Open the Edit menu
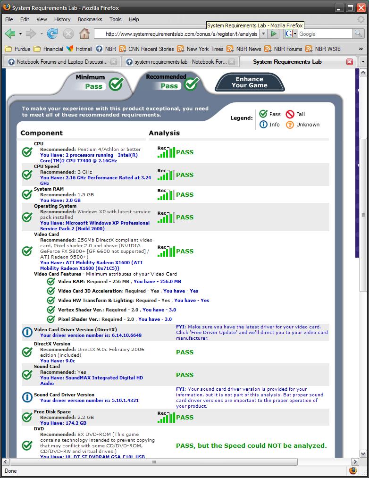Viewport: 369px width, 478px height. pyautogui.click(x=25, y=19)
